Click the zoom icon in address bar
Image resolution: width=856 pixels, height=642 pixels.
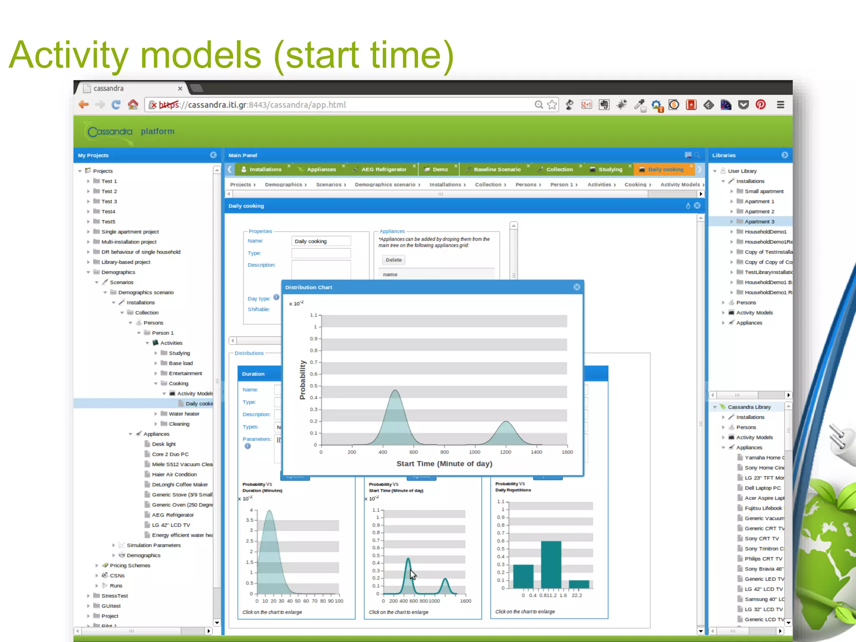(x=539, y=104)
